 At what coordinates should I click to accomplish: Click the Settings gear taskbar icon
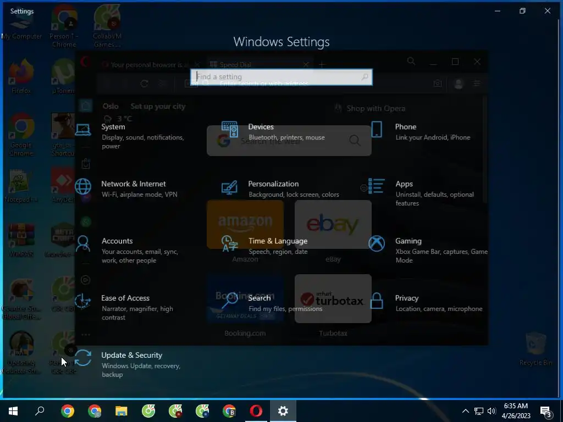coord(283,411)
